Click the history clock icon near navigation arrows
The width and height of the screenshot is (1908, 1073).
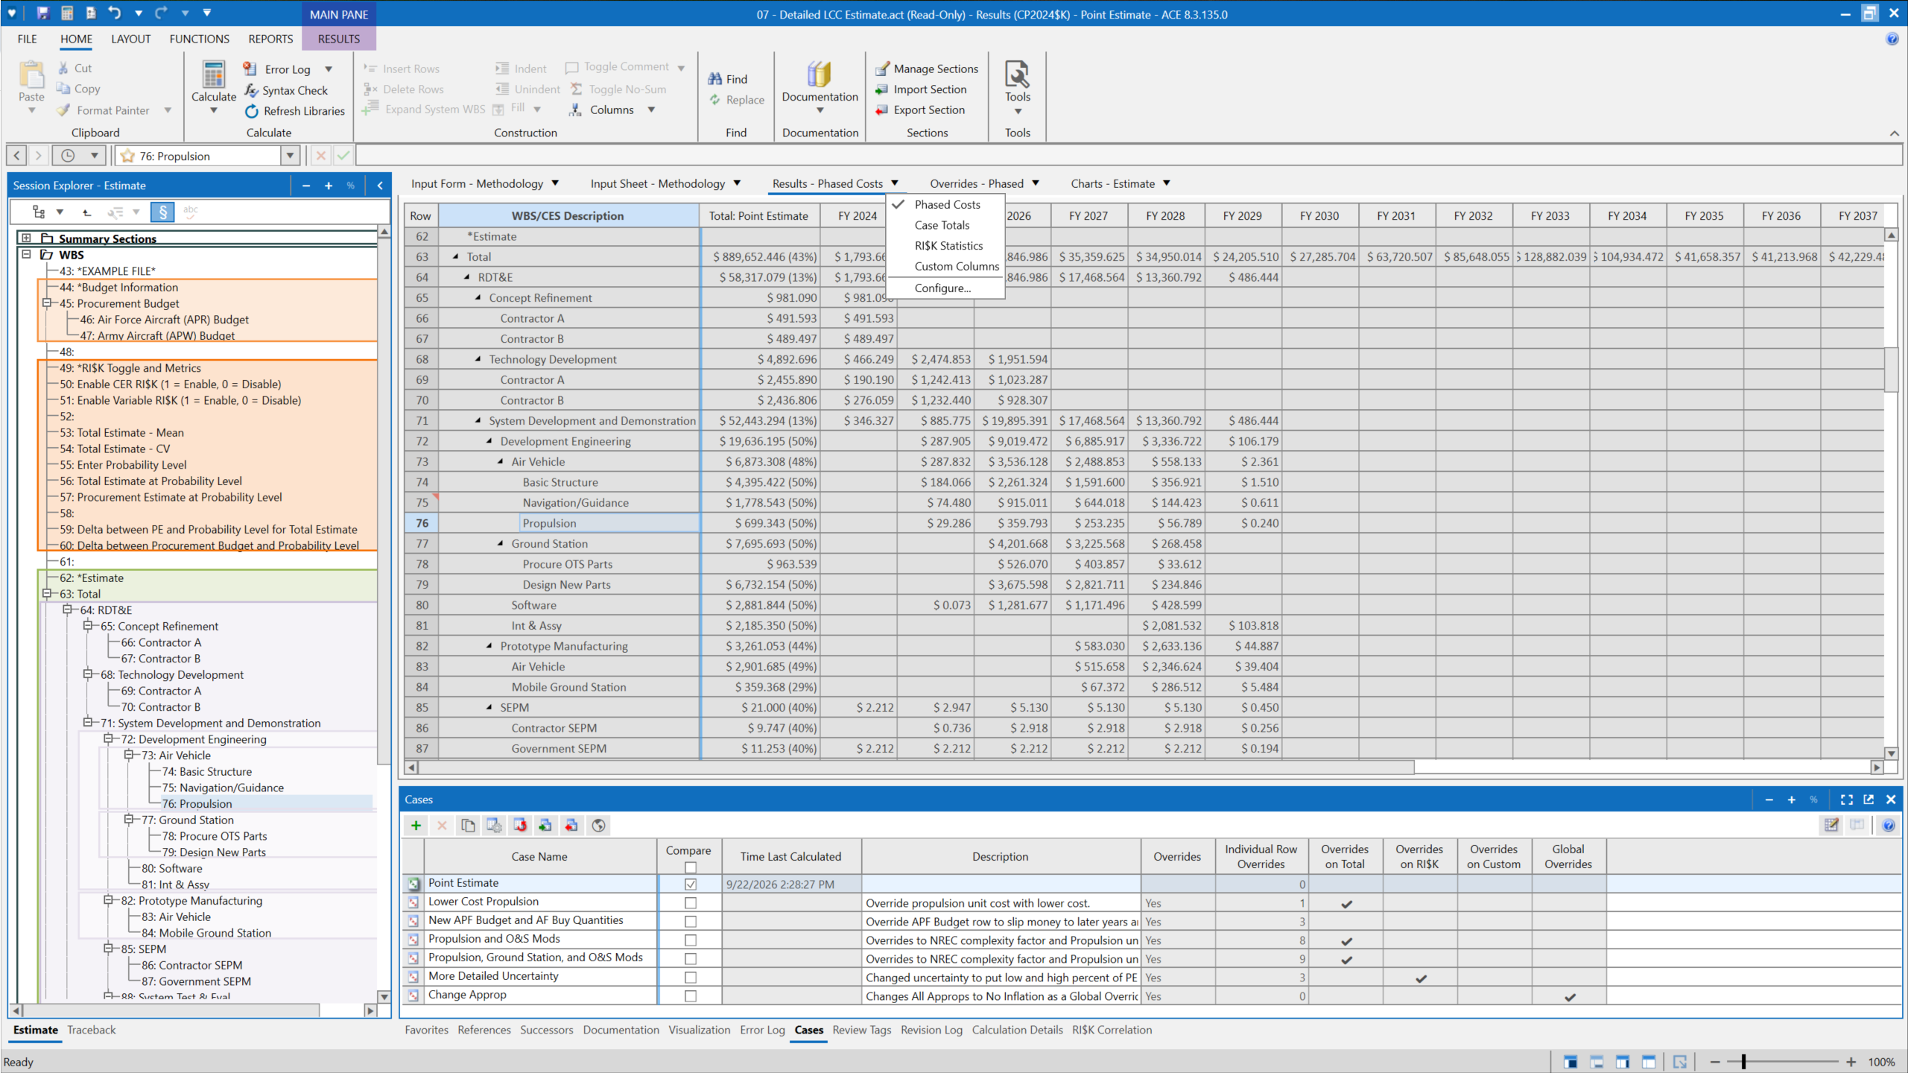(68, 156)
